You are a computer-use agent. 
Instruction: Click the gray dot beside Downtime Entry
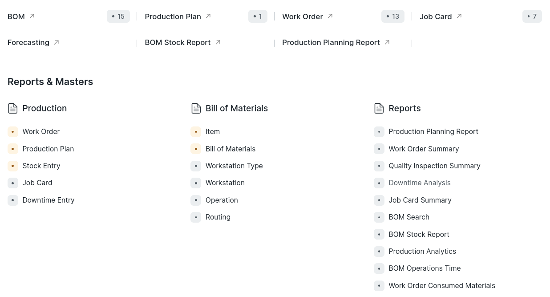click(x=13, y=200)
